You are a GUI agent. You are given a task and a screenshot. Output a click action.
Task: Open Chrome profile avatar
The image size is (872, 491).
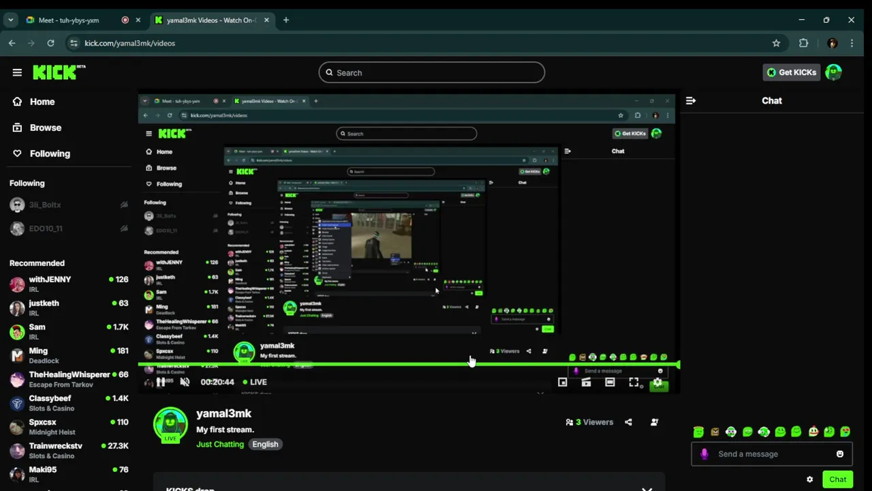[832, 43]
